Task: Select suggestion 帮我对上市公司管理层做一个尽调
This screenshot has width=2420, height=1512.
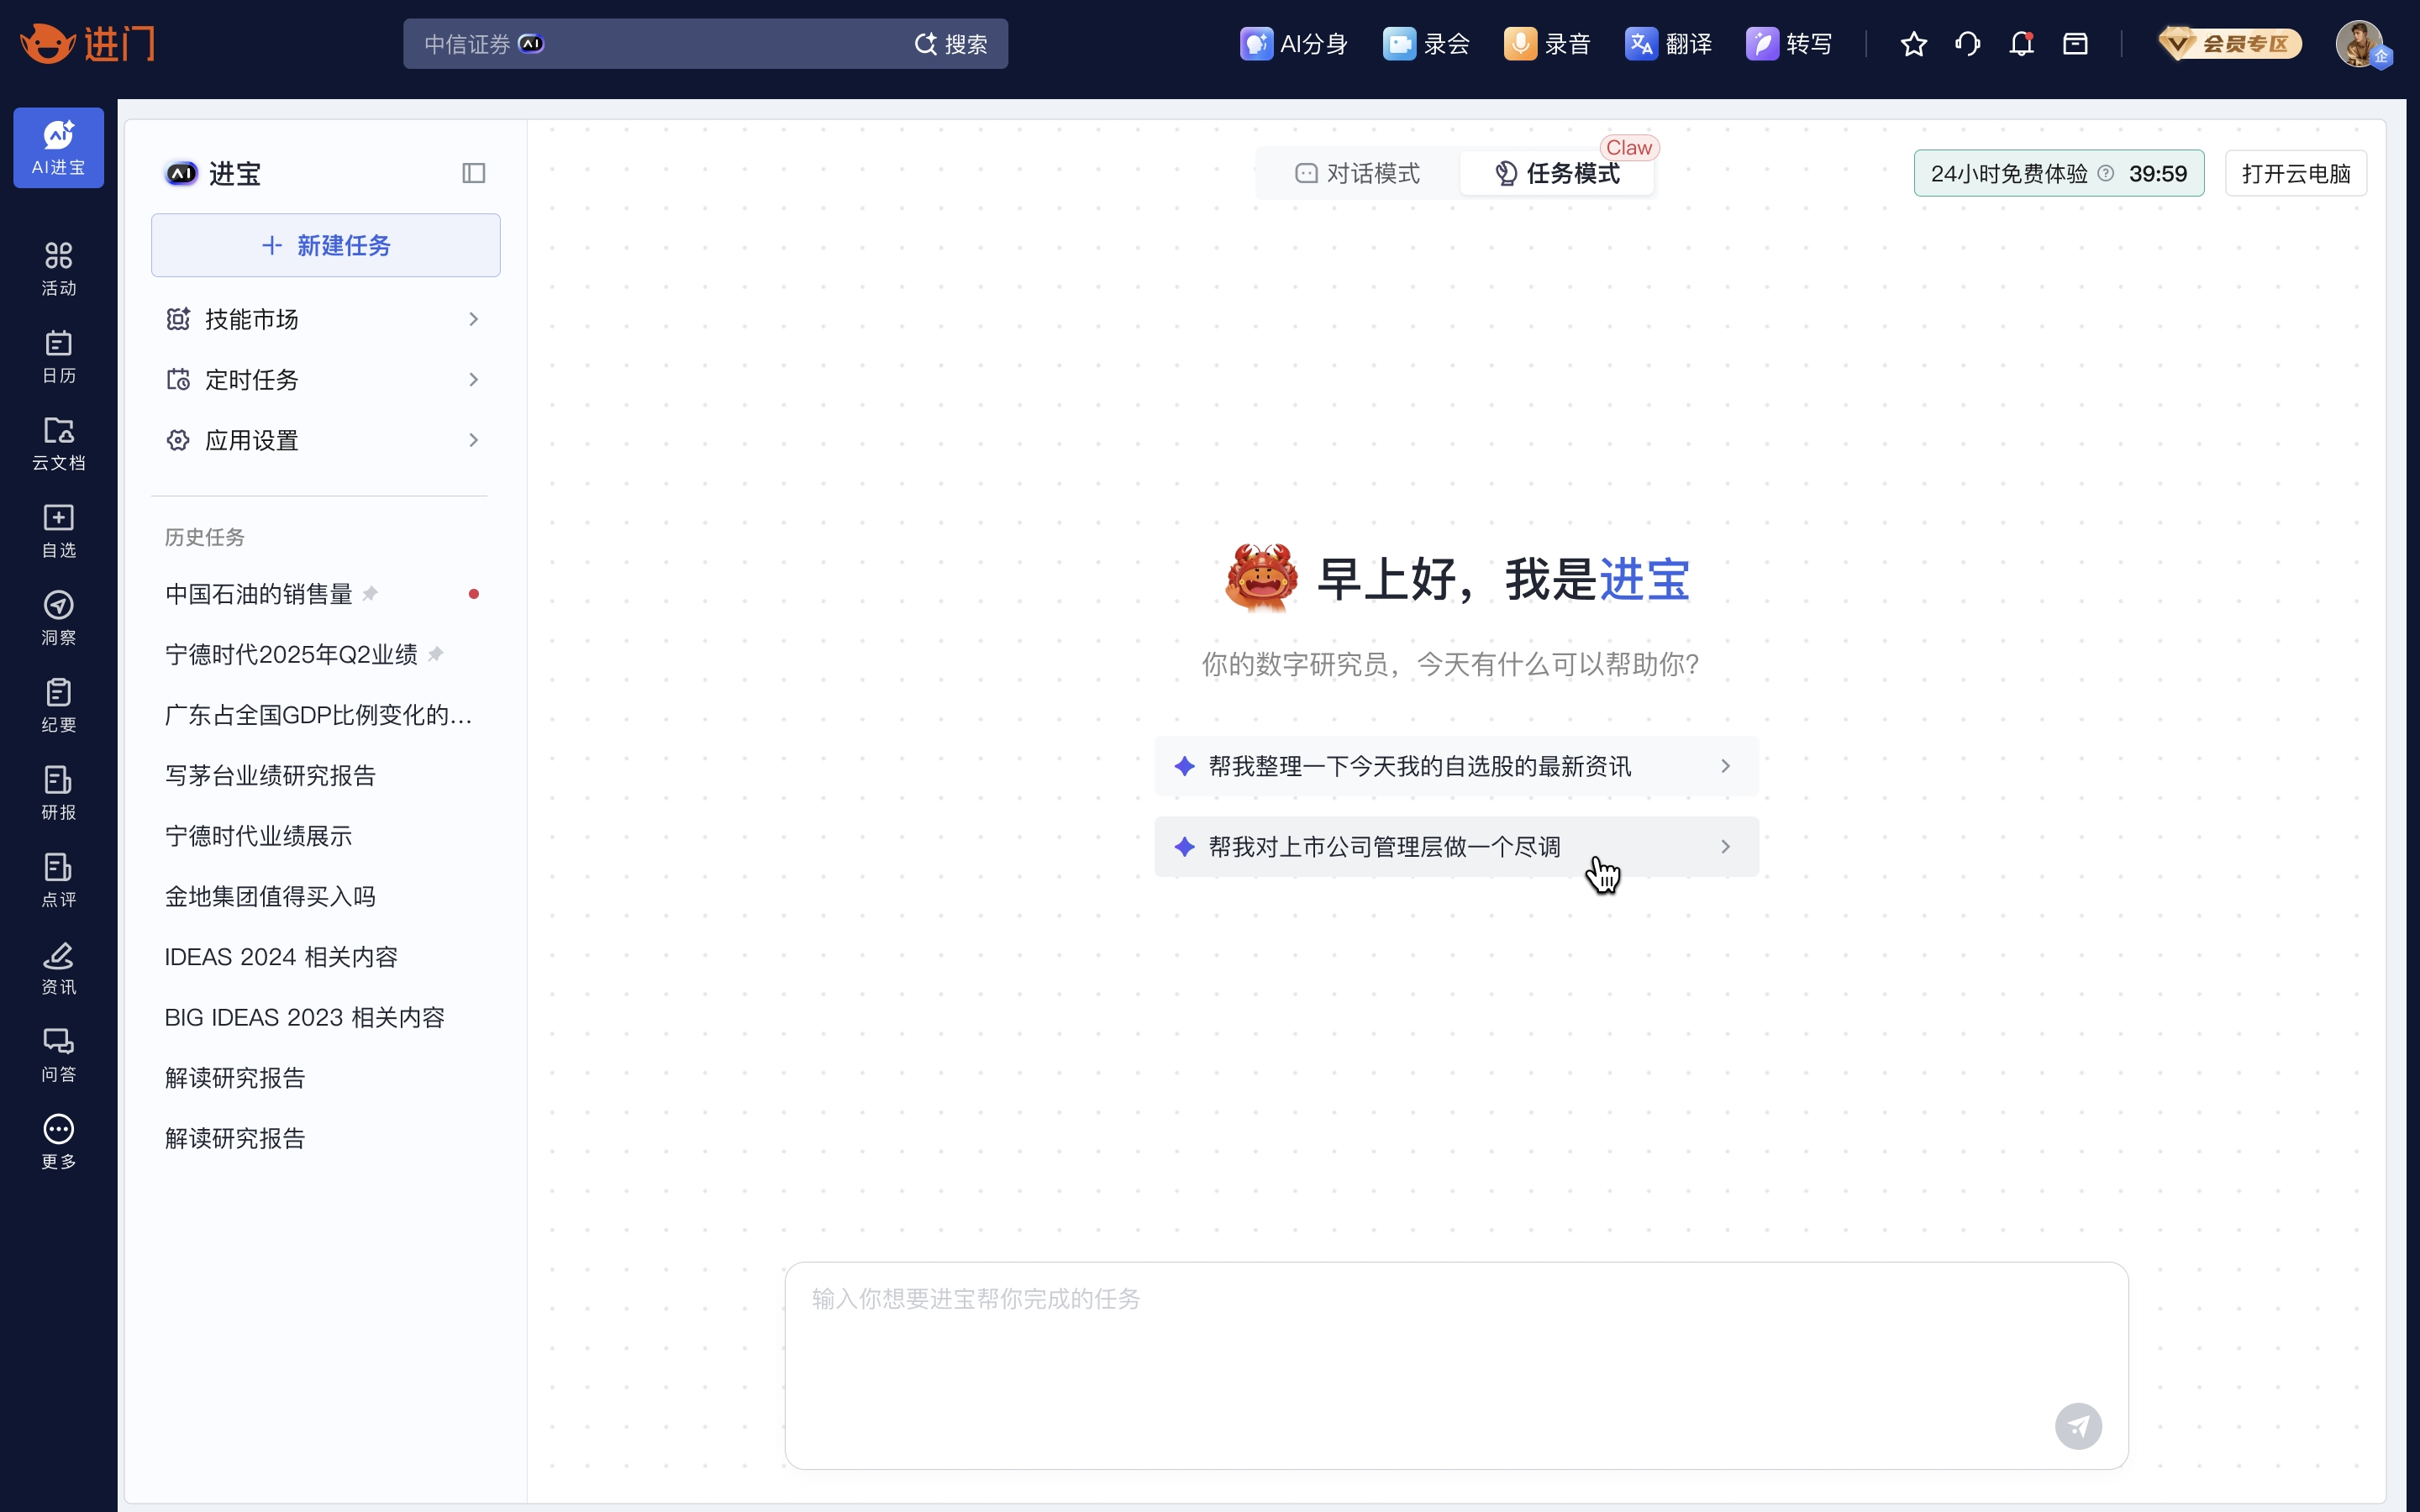Action: 1455,847
